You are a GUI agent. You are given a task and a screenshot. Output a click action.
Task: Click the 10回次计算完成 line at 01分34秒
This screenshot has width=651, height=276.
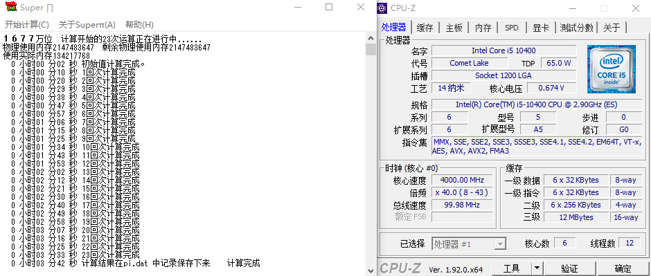click(75, 147)
